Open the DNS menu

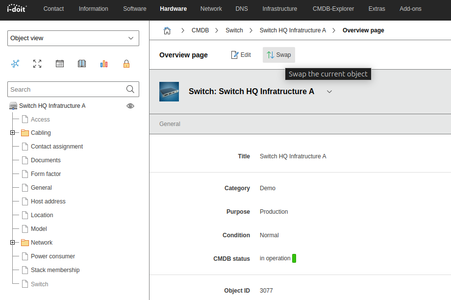242,9
